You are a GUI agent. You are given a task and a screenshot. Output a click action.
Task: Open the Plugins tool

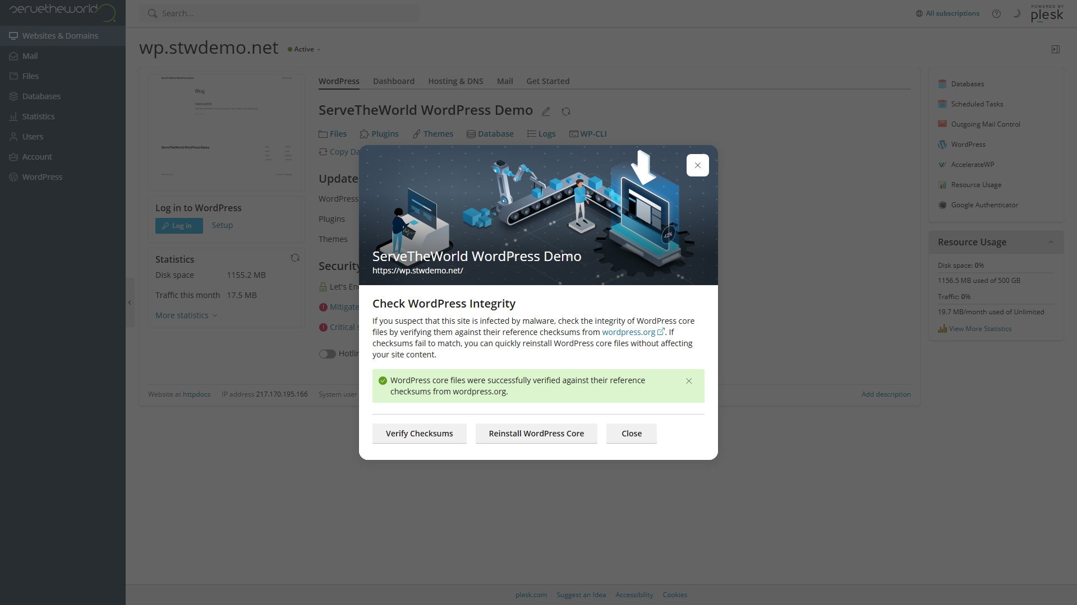point(379,134)
